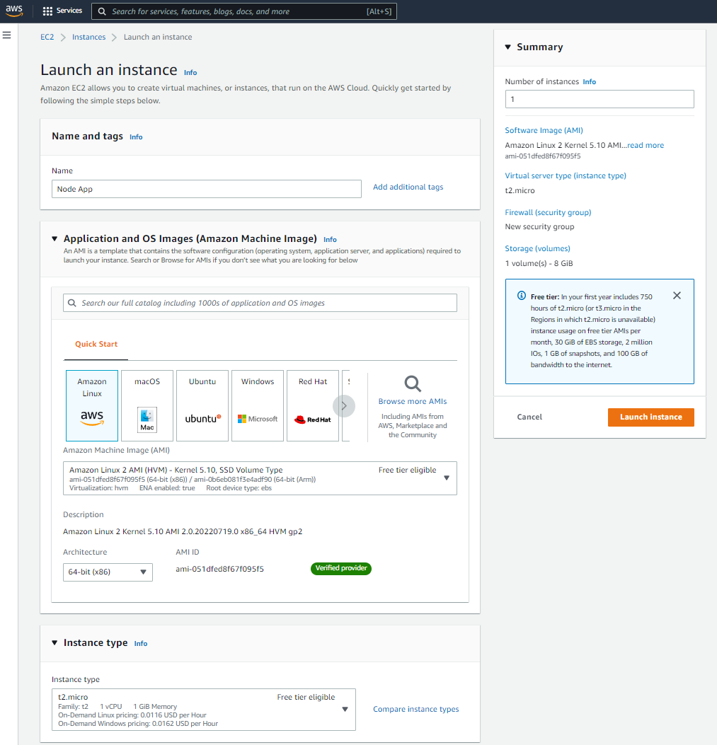Collapse the Instance type section
Image resolution: width=717 pixels, height=745 pixels.
pyautogui.click(x=55, y=643)
